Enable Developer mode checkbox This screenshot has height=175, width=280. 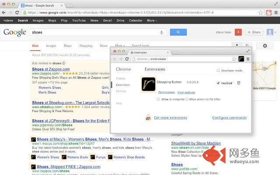tap(218, 70)
